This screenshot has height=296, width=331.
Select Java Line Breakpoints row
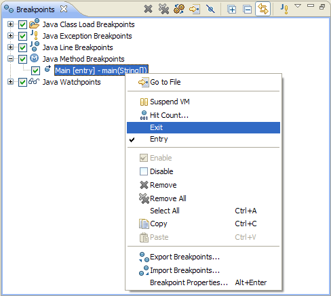coord(77,47)
